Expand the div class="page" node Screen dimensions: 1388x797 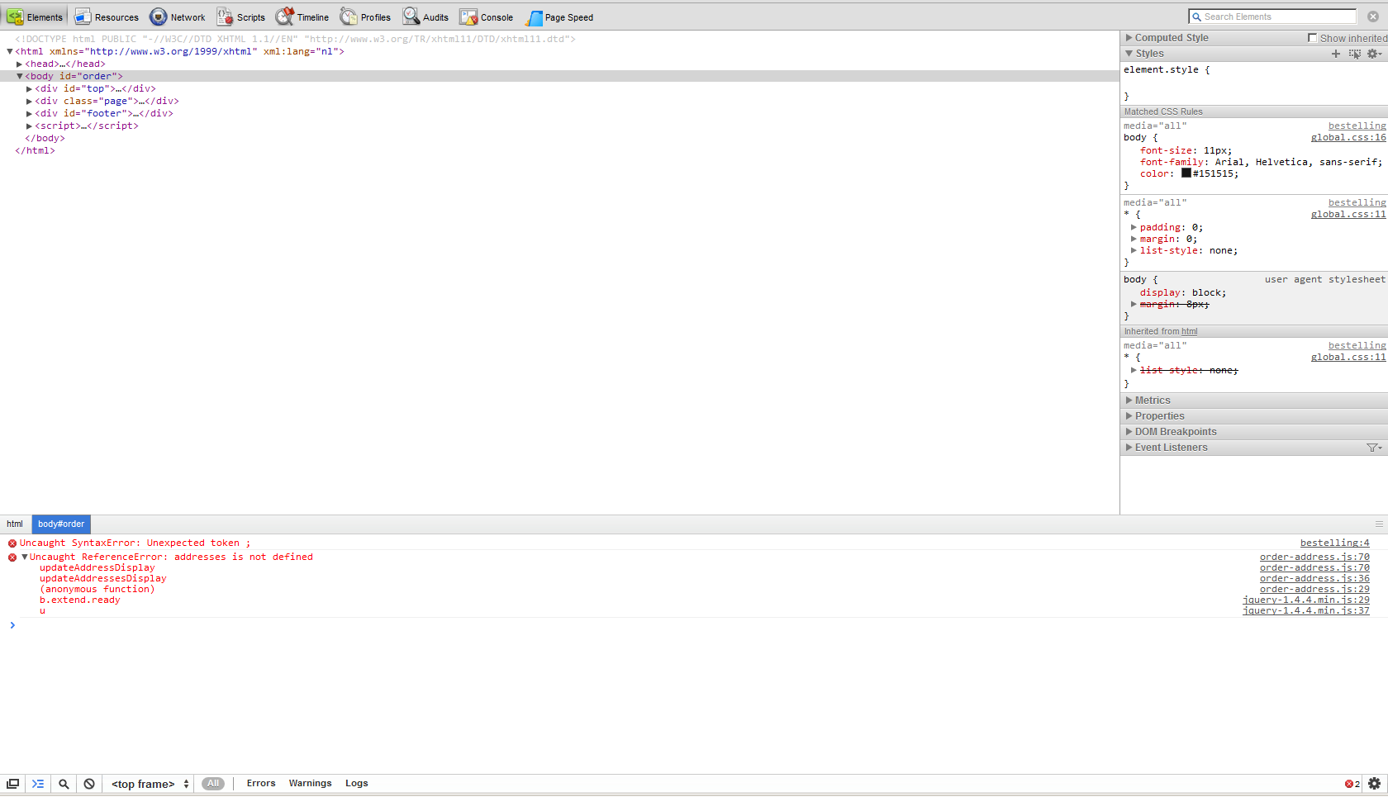[x=29, y=101]
